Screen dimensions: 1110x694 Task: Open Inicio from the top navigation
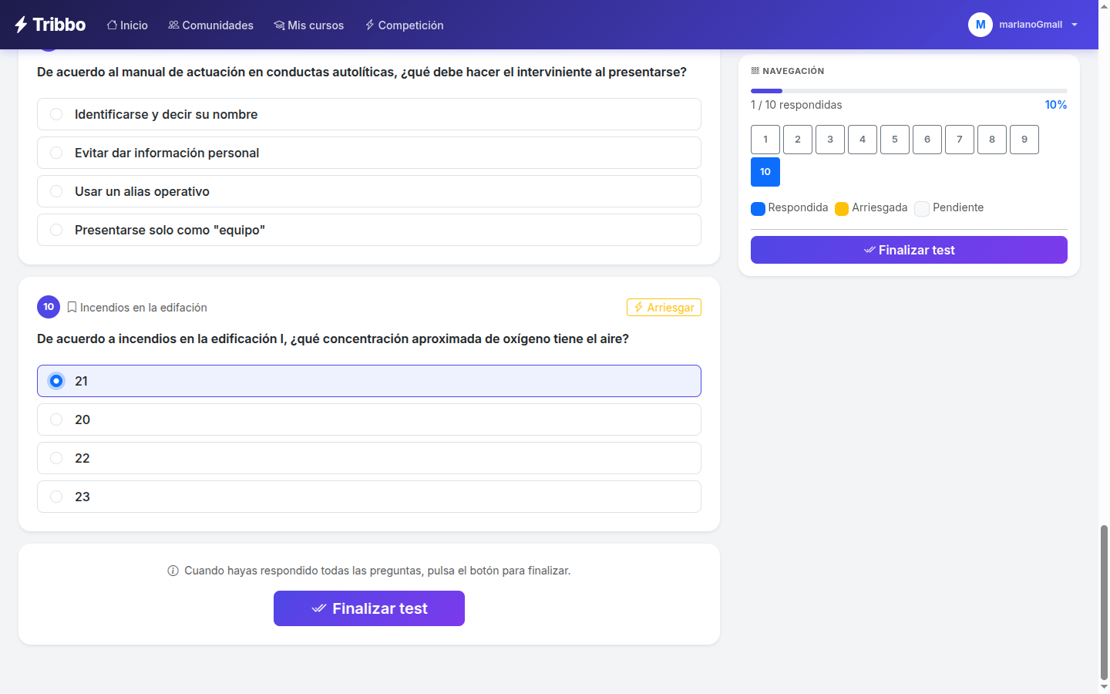[x=127, y=25]
